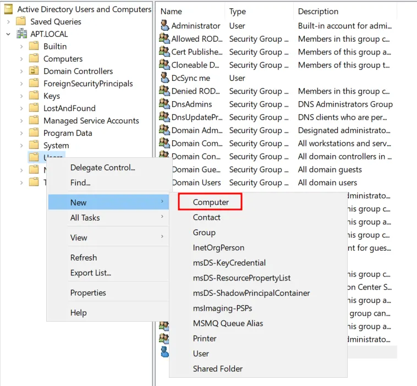Viewport: 417px width, 386px height.
Task: Click the DcSync me user icon
Action: tap(165, 78)
